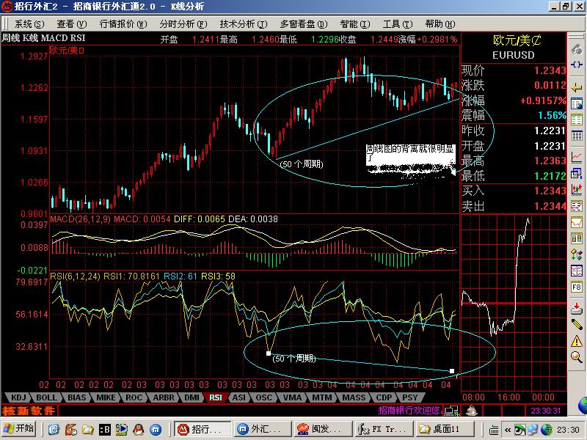Open the table grid icon
Image resolution: width=587 pixels, height=440 pixels.
point(577,136)
